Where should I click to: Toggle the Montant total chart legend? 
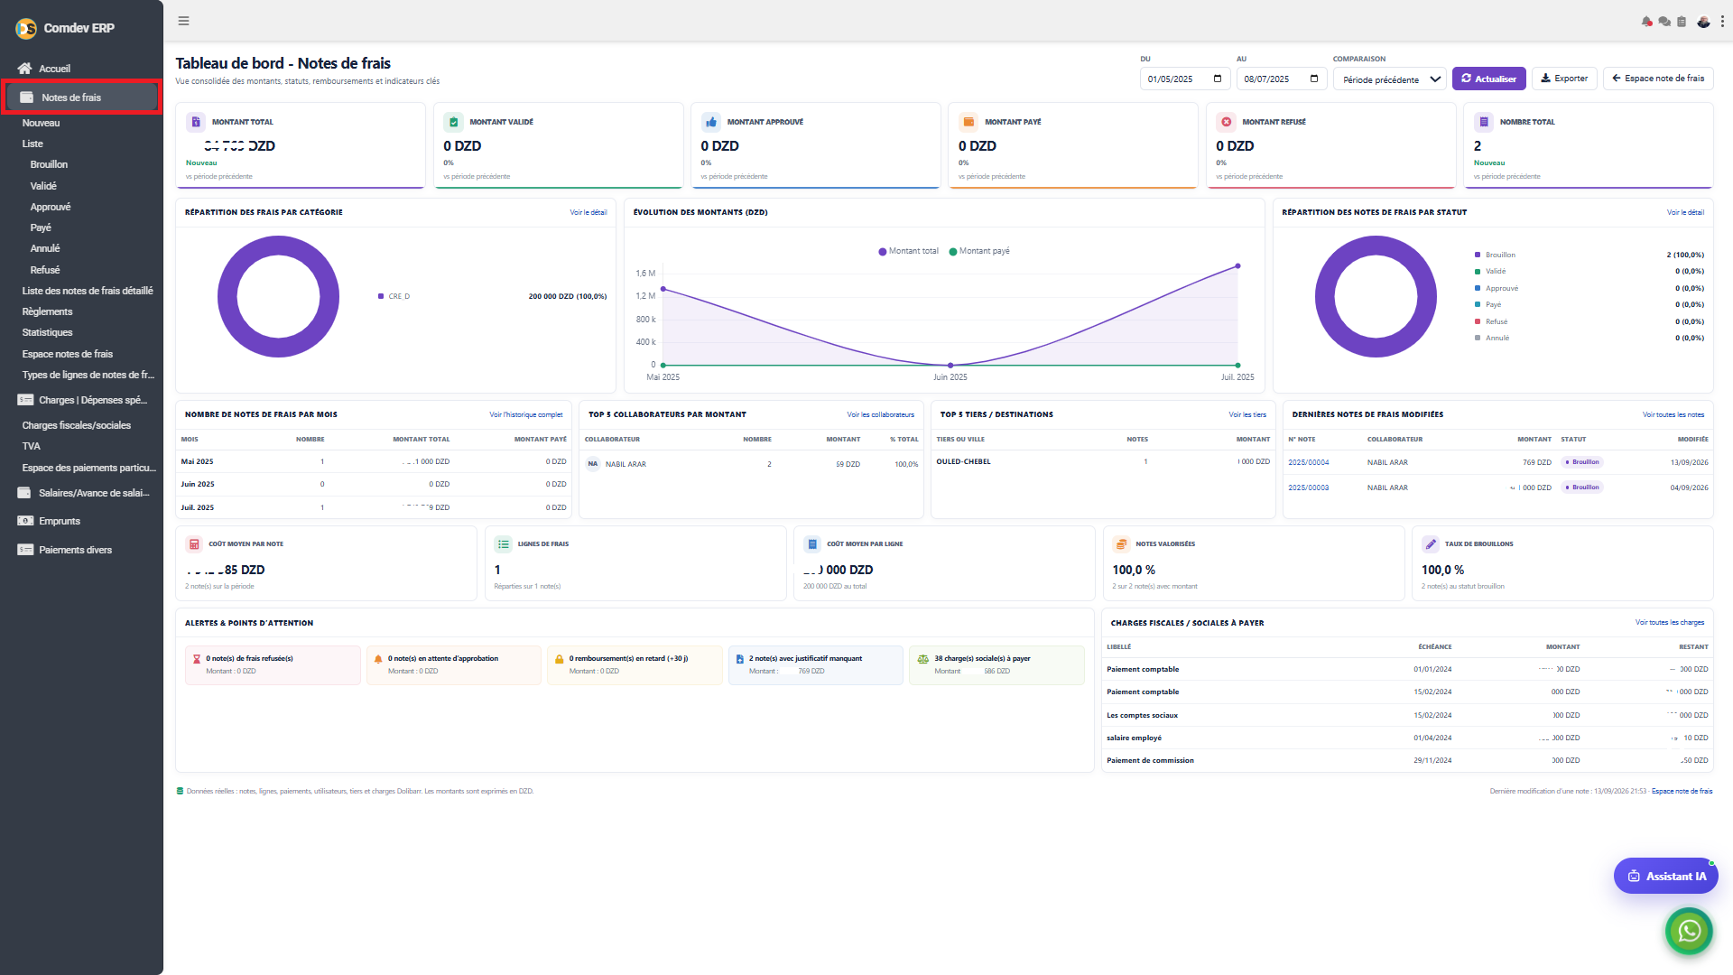click(x=908, y=251)
